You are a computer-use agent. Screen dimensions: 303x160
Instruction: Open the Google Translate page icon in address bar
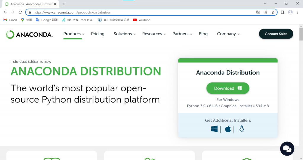pyautogui.click(x=258, y=12)
